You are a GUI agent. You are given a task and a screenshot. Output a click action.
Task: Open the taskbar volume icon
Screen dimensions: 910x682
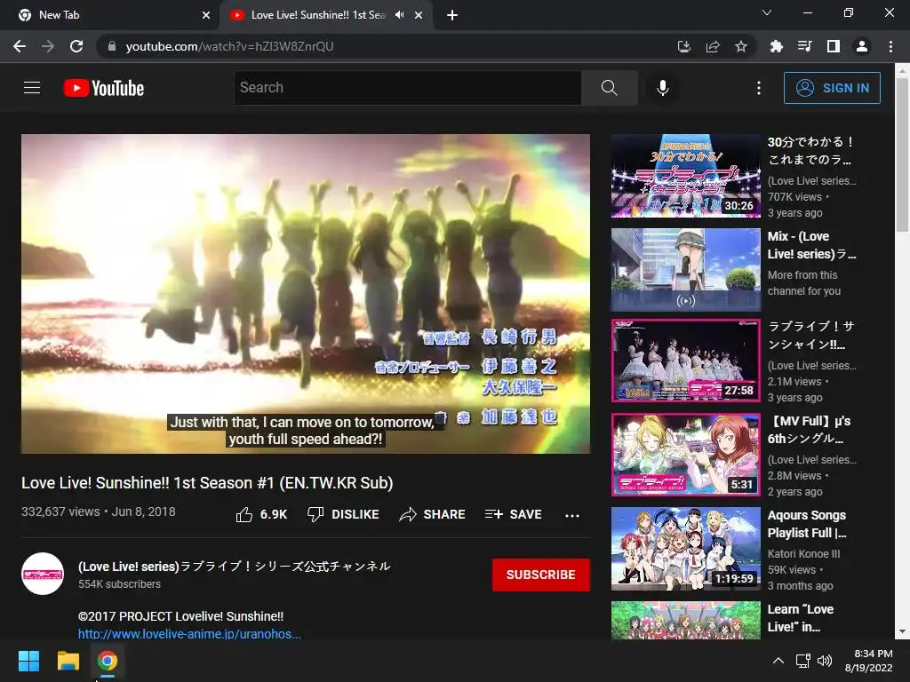pos(824,661)
